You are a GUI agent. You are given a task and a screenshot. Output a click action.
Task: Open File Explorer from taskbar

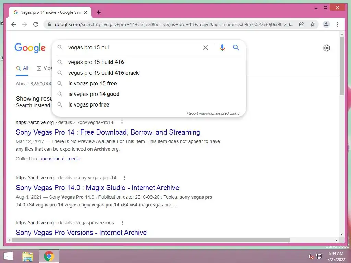coord(28,256)
